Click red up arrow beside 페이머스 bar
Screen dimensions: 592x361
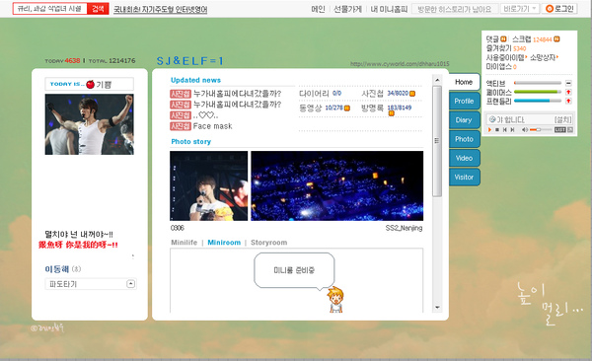pyautogui.click(x=568, y=92)
